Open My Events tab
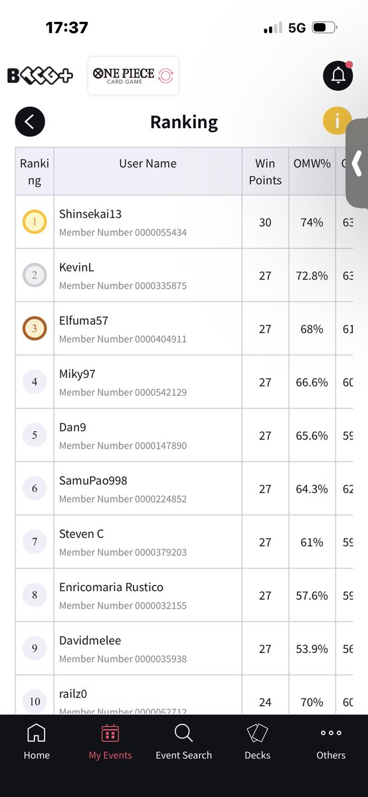 pos(110,742)
